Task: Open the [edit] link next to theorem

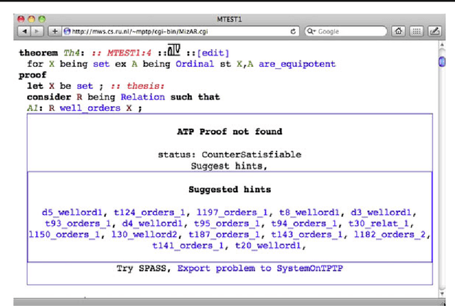Action: coord(214,53)
